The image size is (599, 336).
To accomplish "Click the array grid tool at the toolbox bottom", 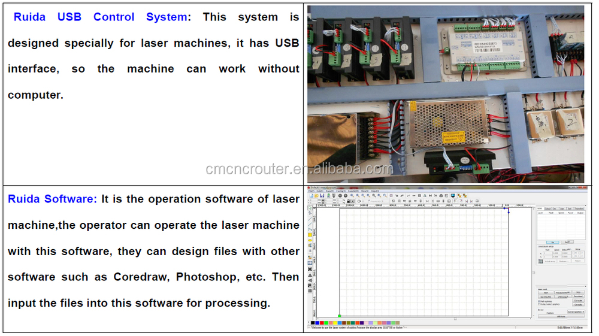I will point(310,291).
